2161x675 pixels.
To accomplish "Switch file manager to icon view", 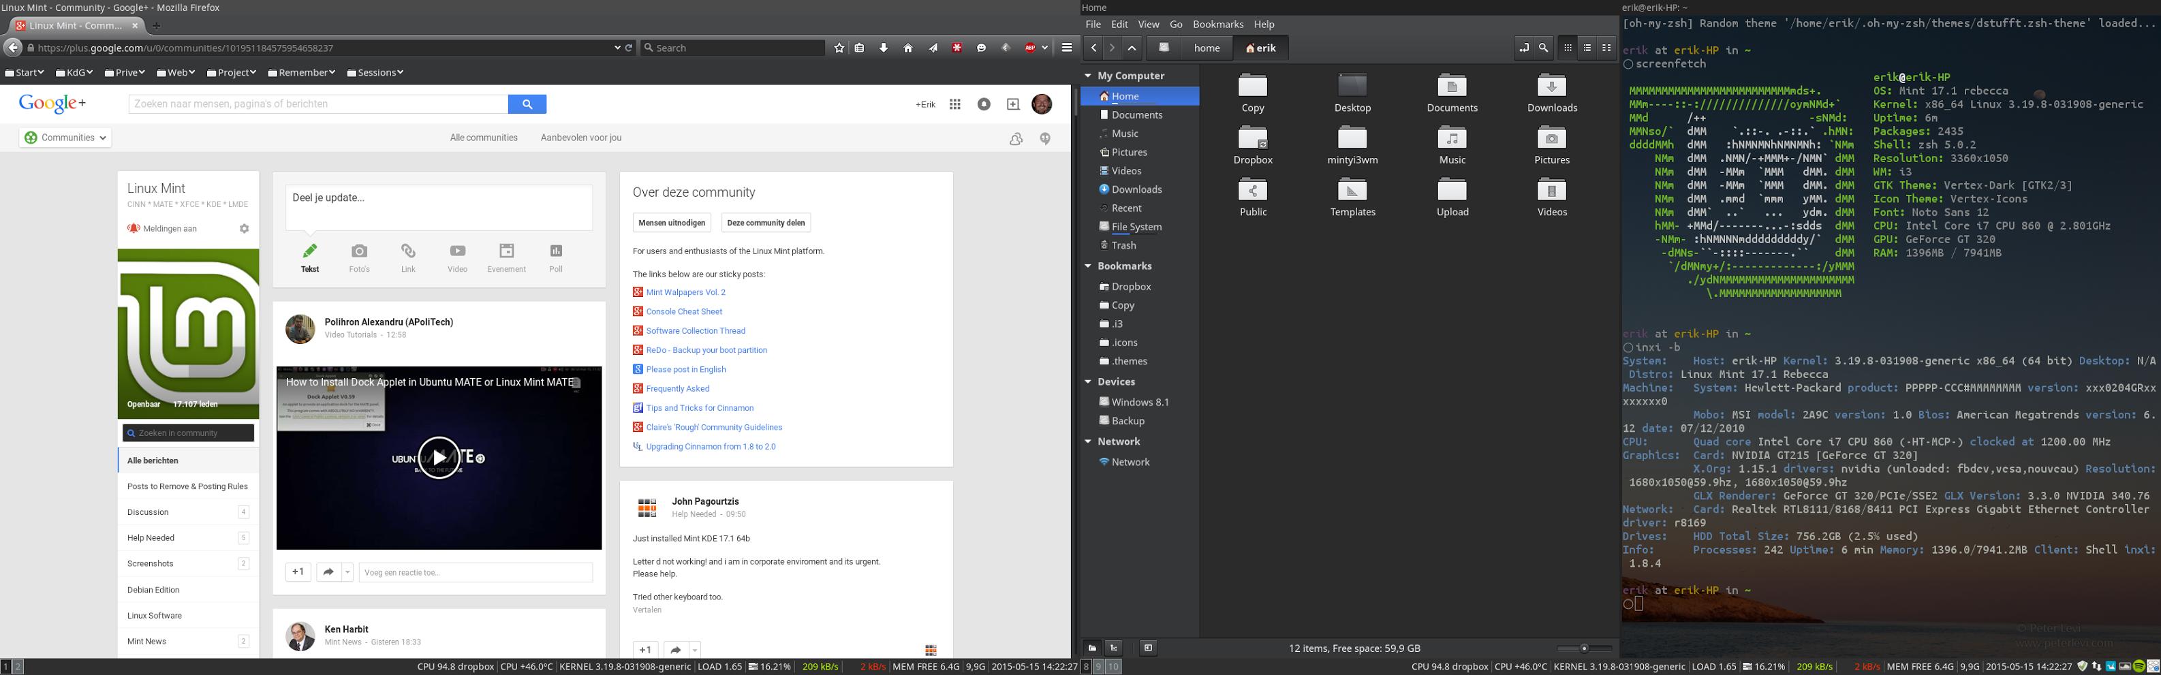I will point(1567,48).
